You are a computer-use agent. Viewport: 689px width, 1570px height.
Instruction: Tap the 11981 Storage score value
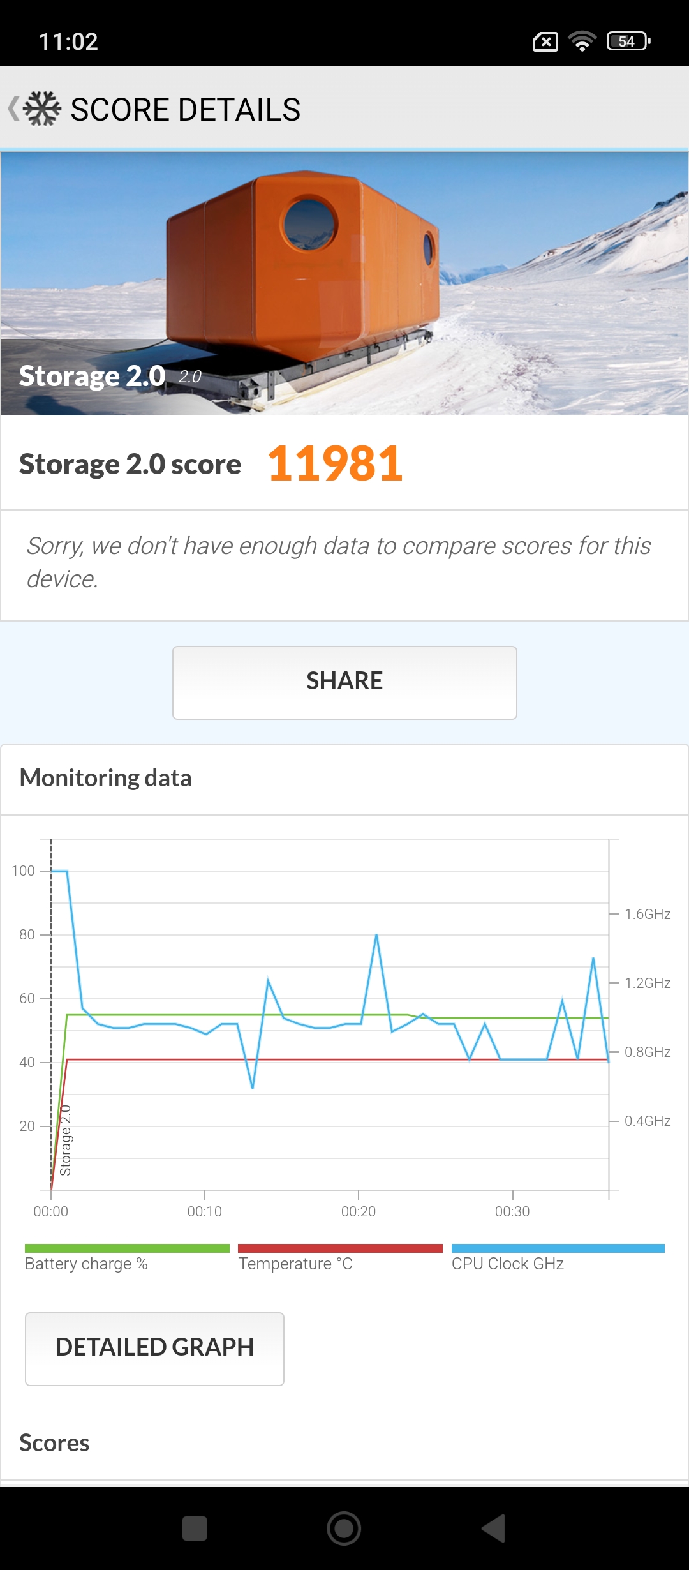335,463
